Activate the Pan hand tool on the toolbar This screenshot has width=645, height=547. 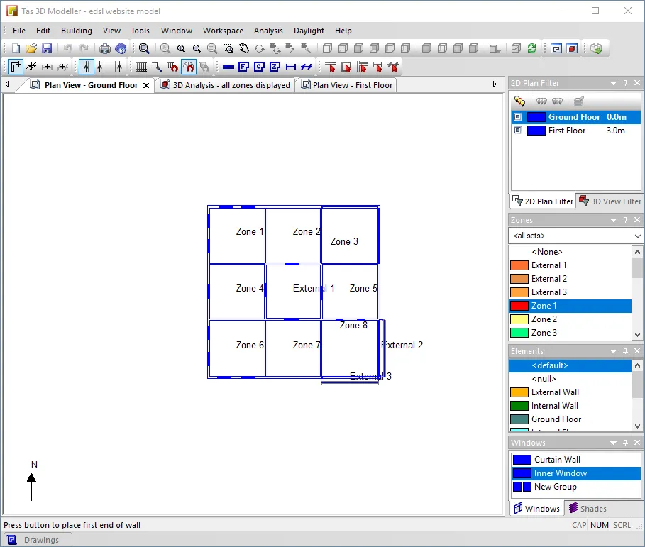point(244,48)
